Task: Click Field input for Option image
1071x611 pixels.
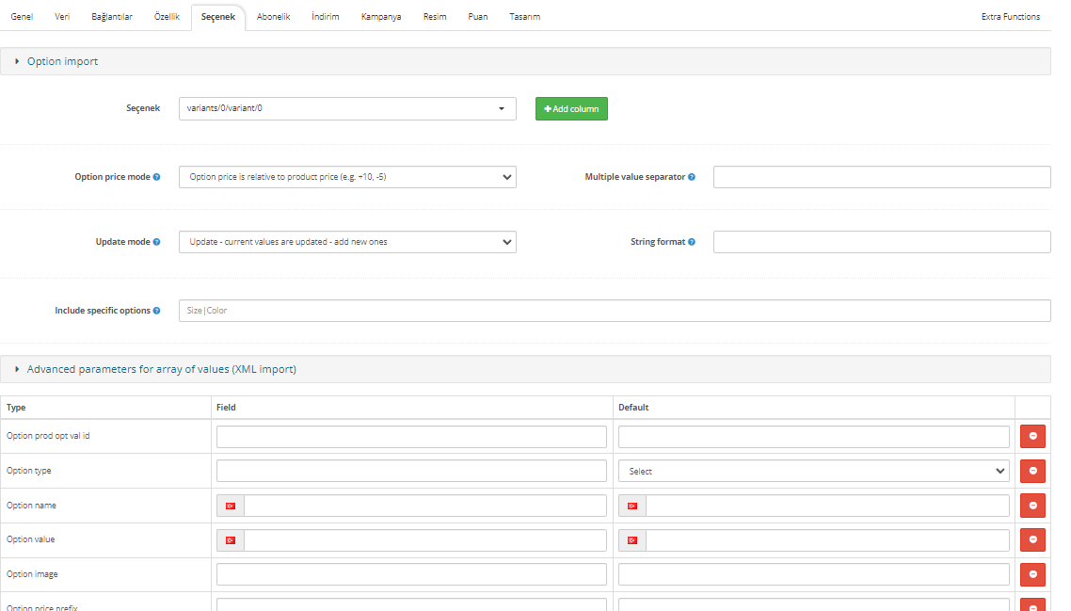Action: pyautogui.click(x=411, y=575)
